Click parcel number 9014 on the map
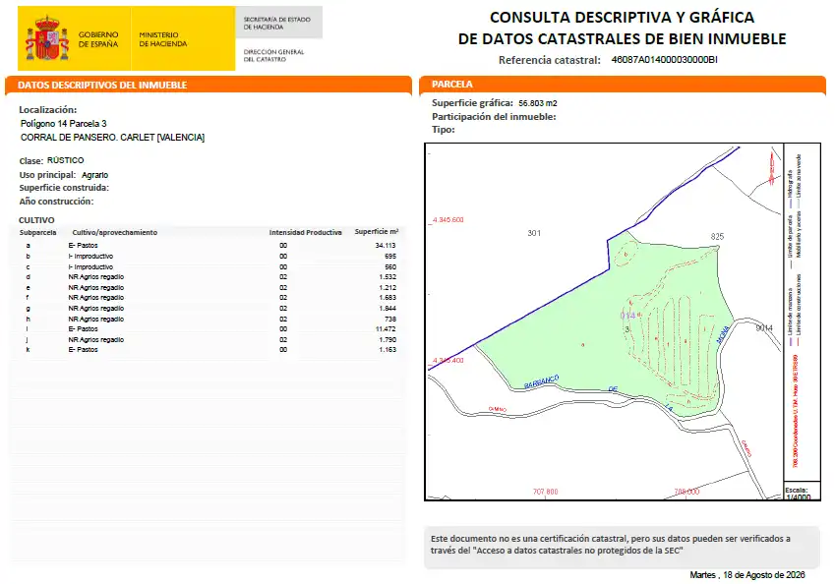This screenshot has height=584, width=835. click(x=764, y=328)
